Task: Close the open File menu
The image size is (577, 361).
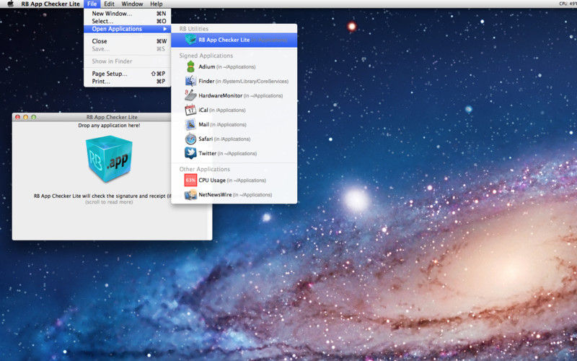Action: pos(92,4)
